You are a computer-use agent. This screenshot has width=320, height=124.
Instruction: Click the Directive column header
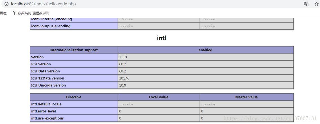tap(74, 97)
